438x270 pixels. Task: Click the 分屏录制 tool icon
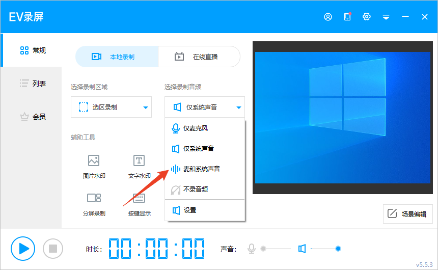[x=94, y=198]
